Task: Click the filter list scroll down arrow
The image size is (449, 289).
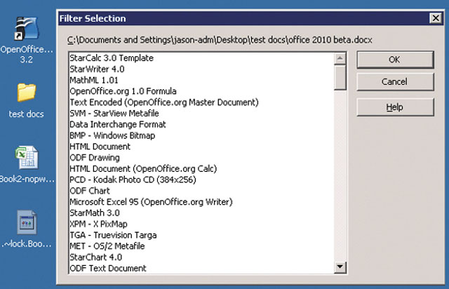Action: 340,267
